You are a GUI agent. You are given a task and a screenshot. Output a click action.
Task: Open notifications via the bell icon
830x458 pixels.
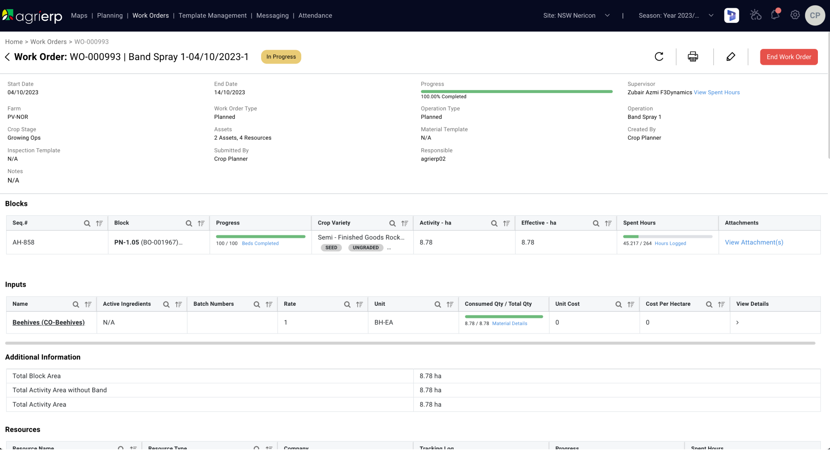pyautogui.click(x=775, y=15)
